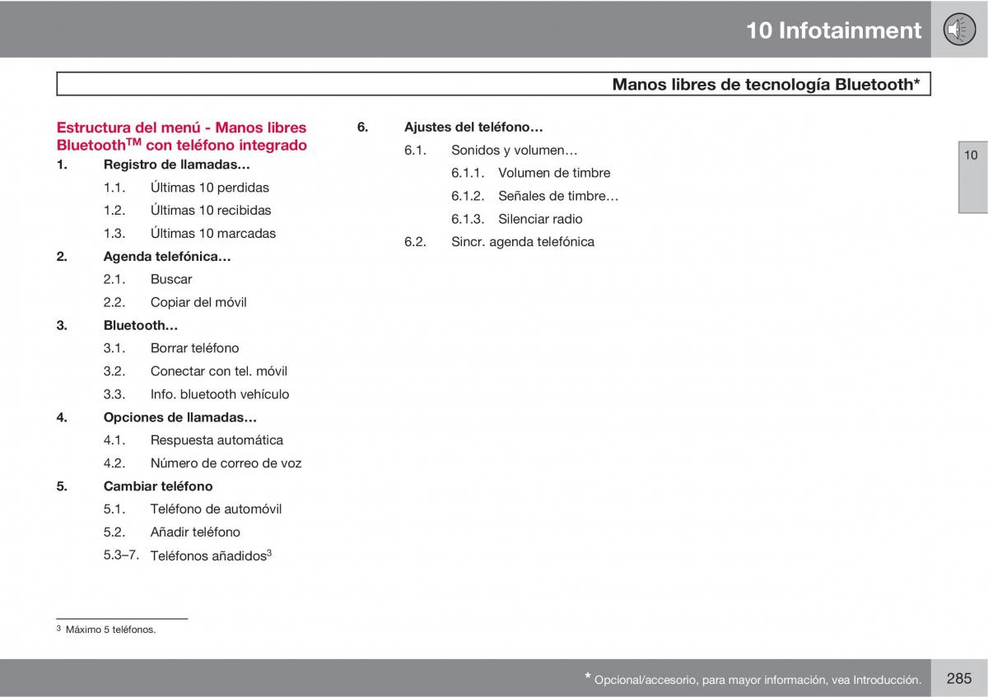The height and width of the screenshot is (697, 988).
Task: Click "Teléfonos añadidos" entry
Action: [211, 556]
